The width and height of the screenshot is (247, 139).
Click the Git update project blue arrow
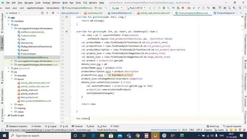click(x=194, y=8)
